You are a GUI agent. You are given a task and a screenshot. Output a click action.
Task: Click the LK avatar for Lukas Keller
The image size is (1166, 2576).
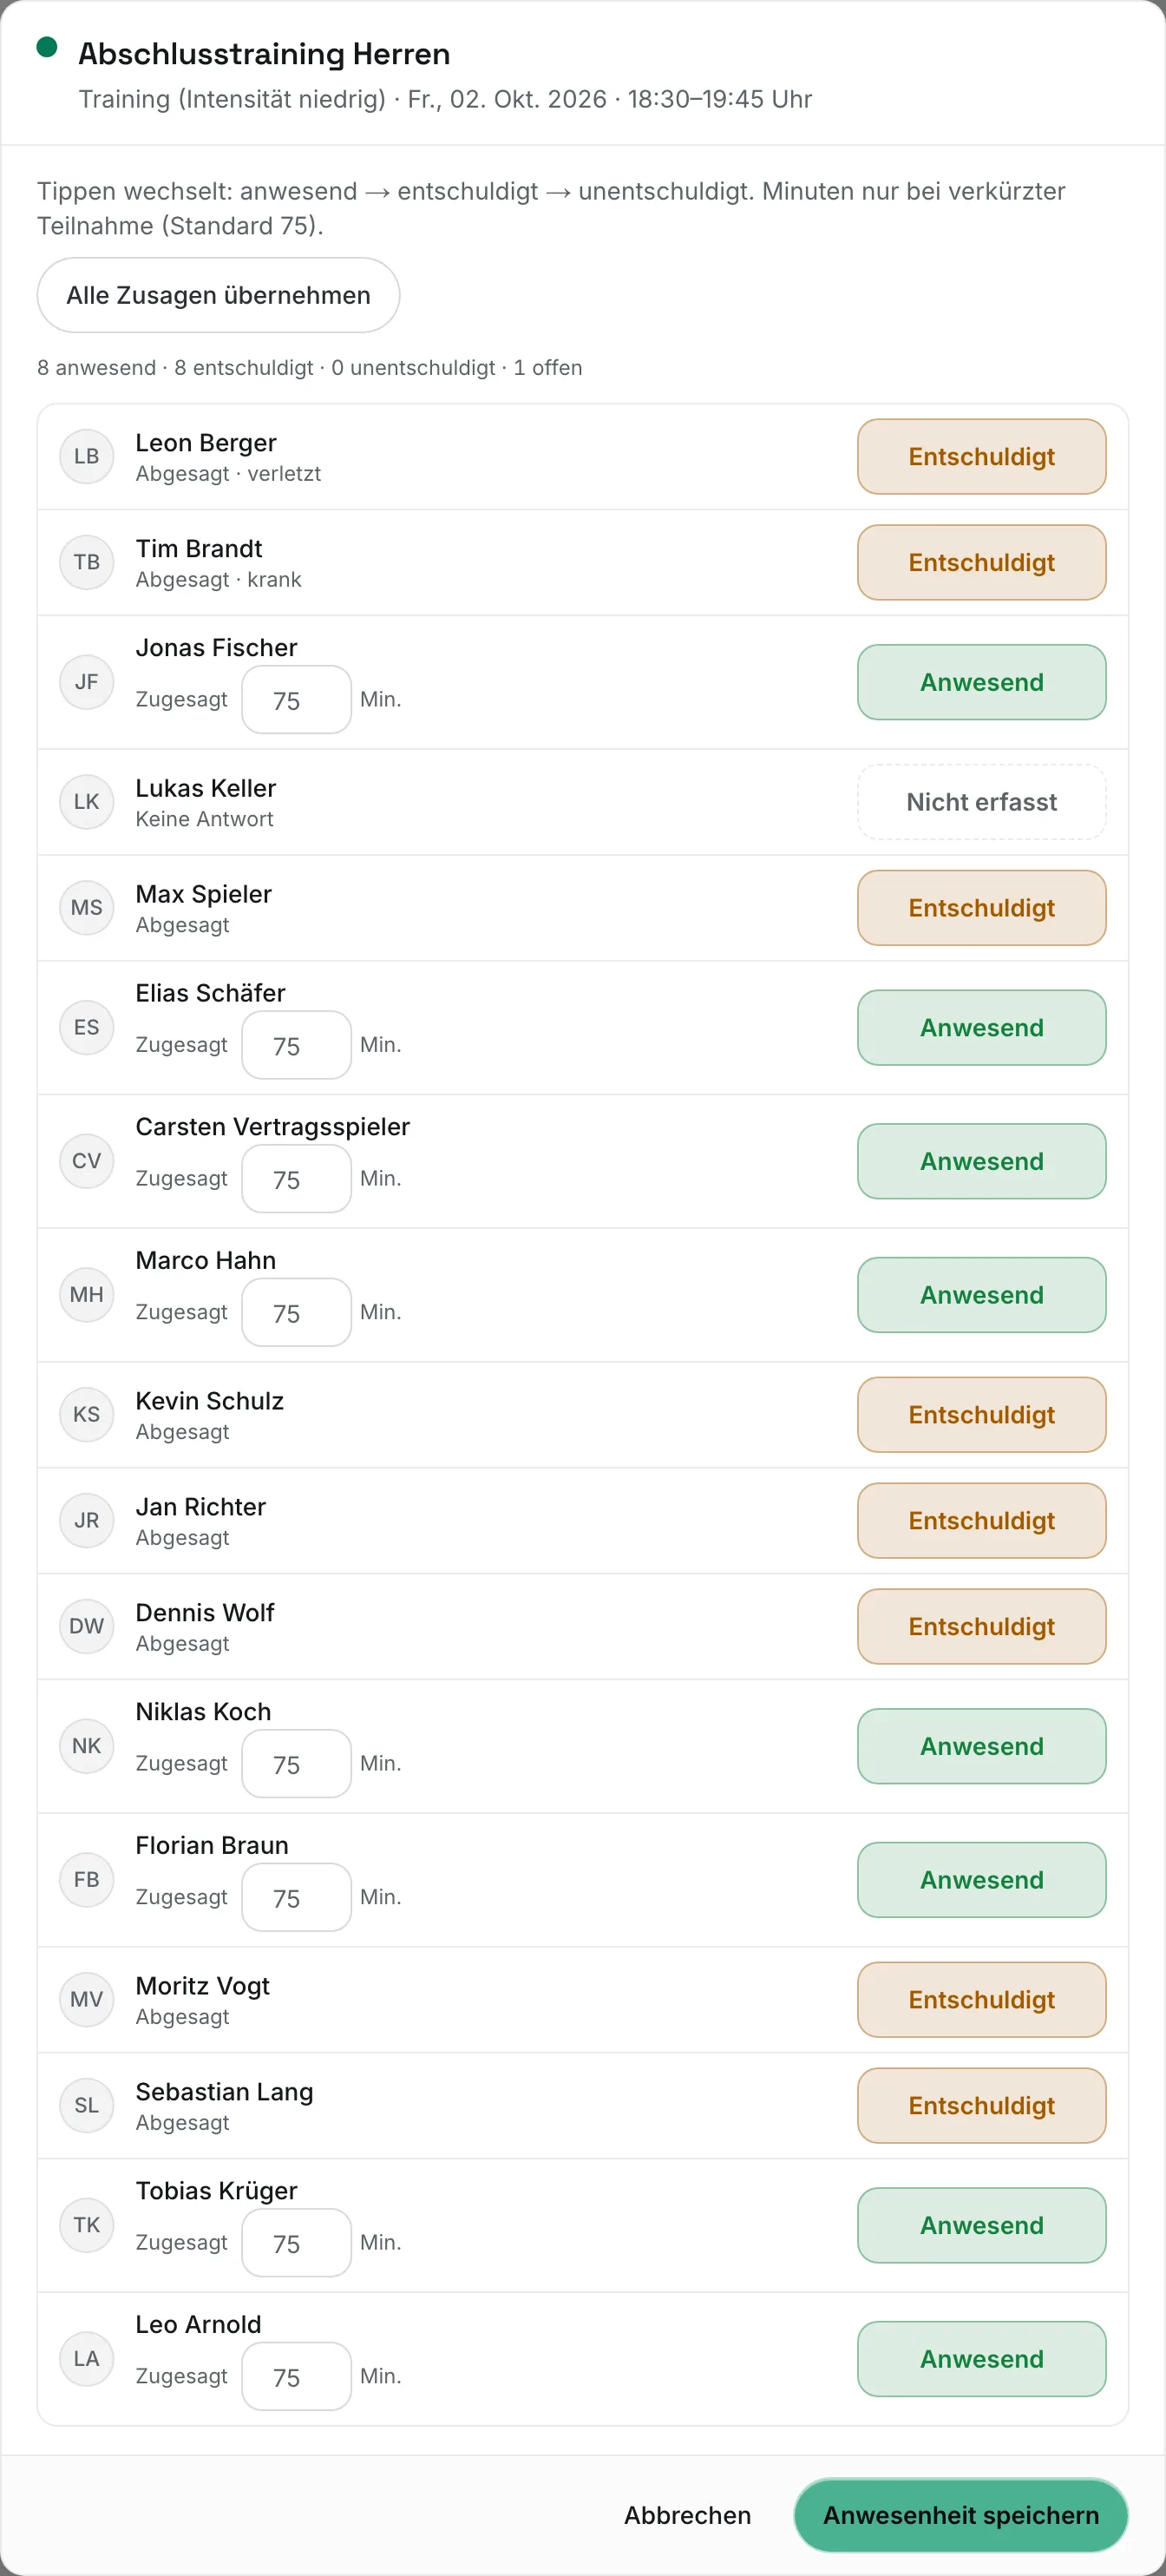click(87, 802)
